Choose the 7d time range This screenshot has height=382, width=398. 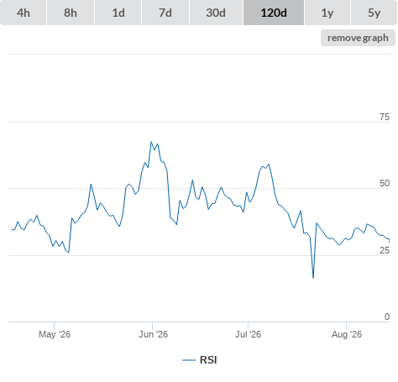tap(165, 13)
